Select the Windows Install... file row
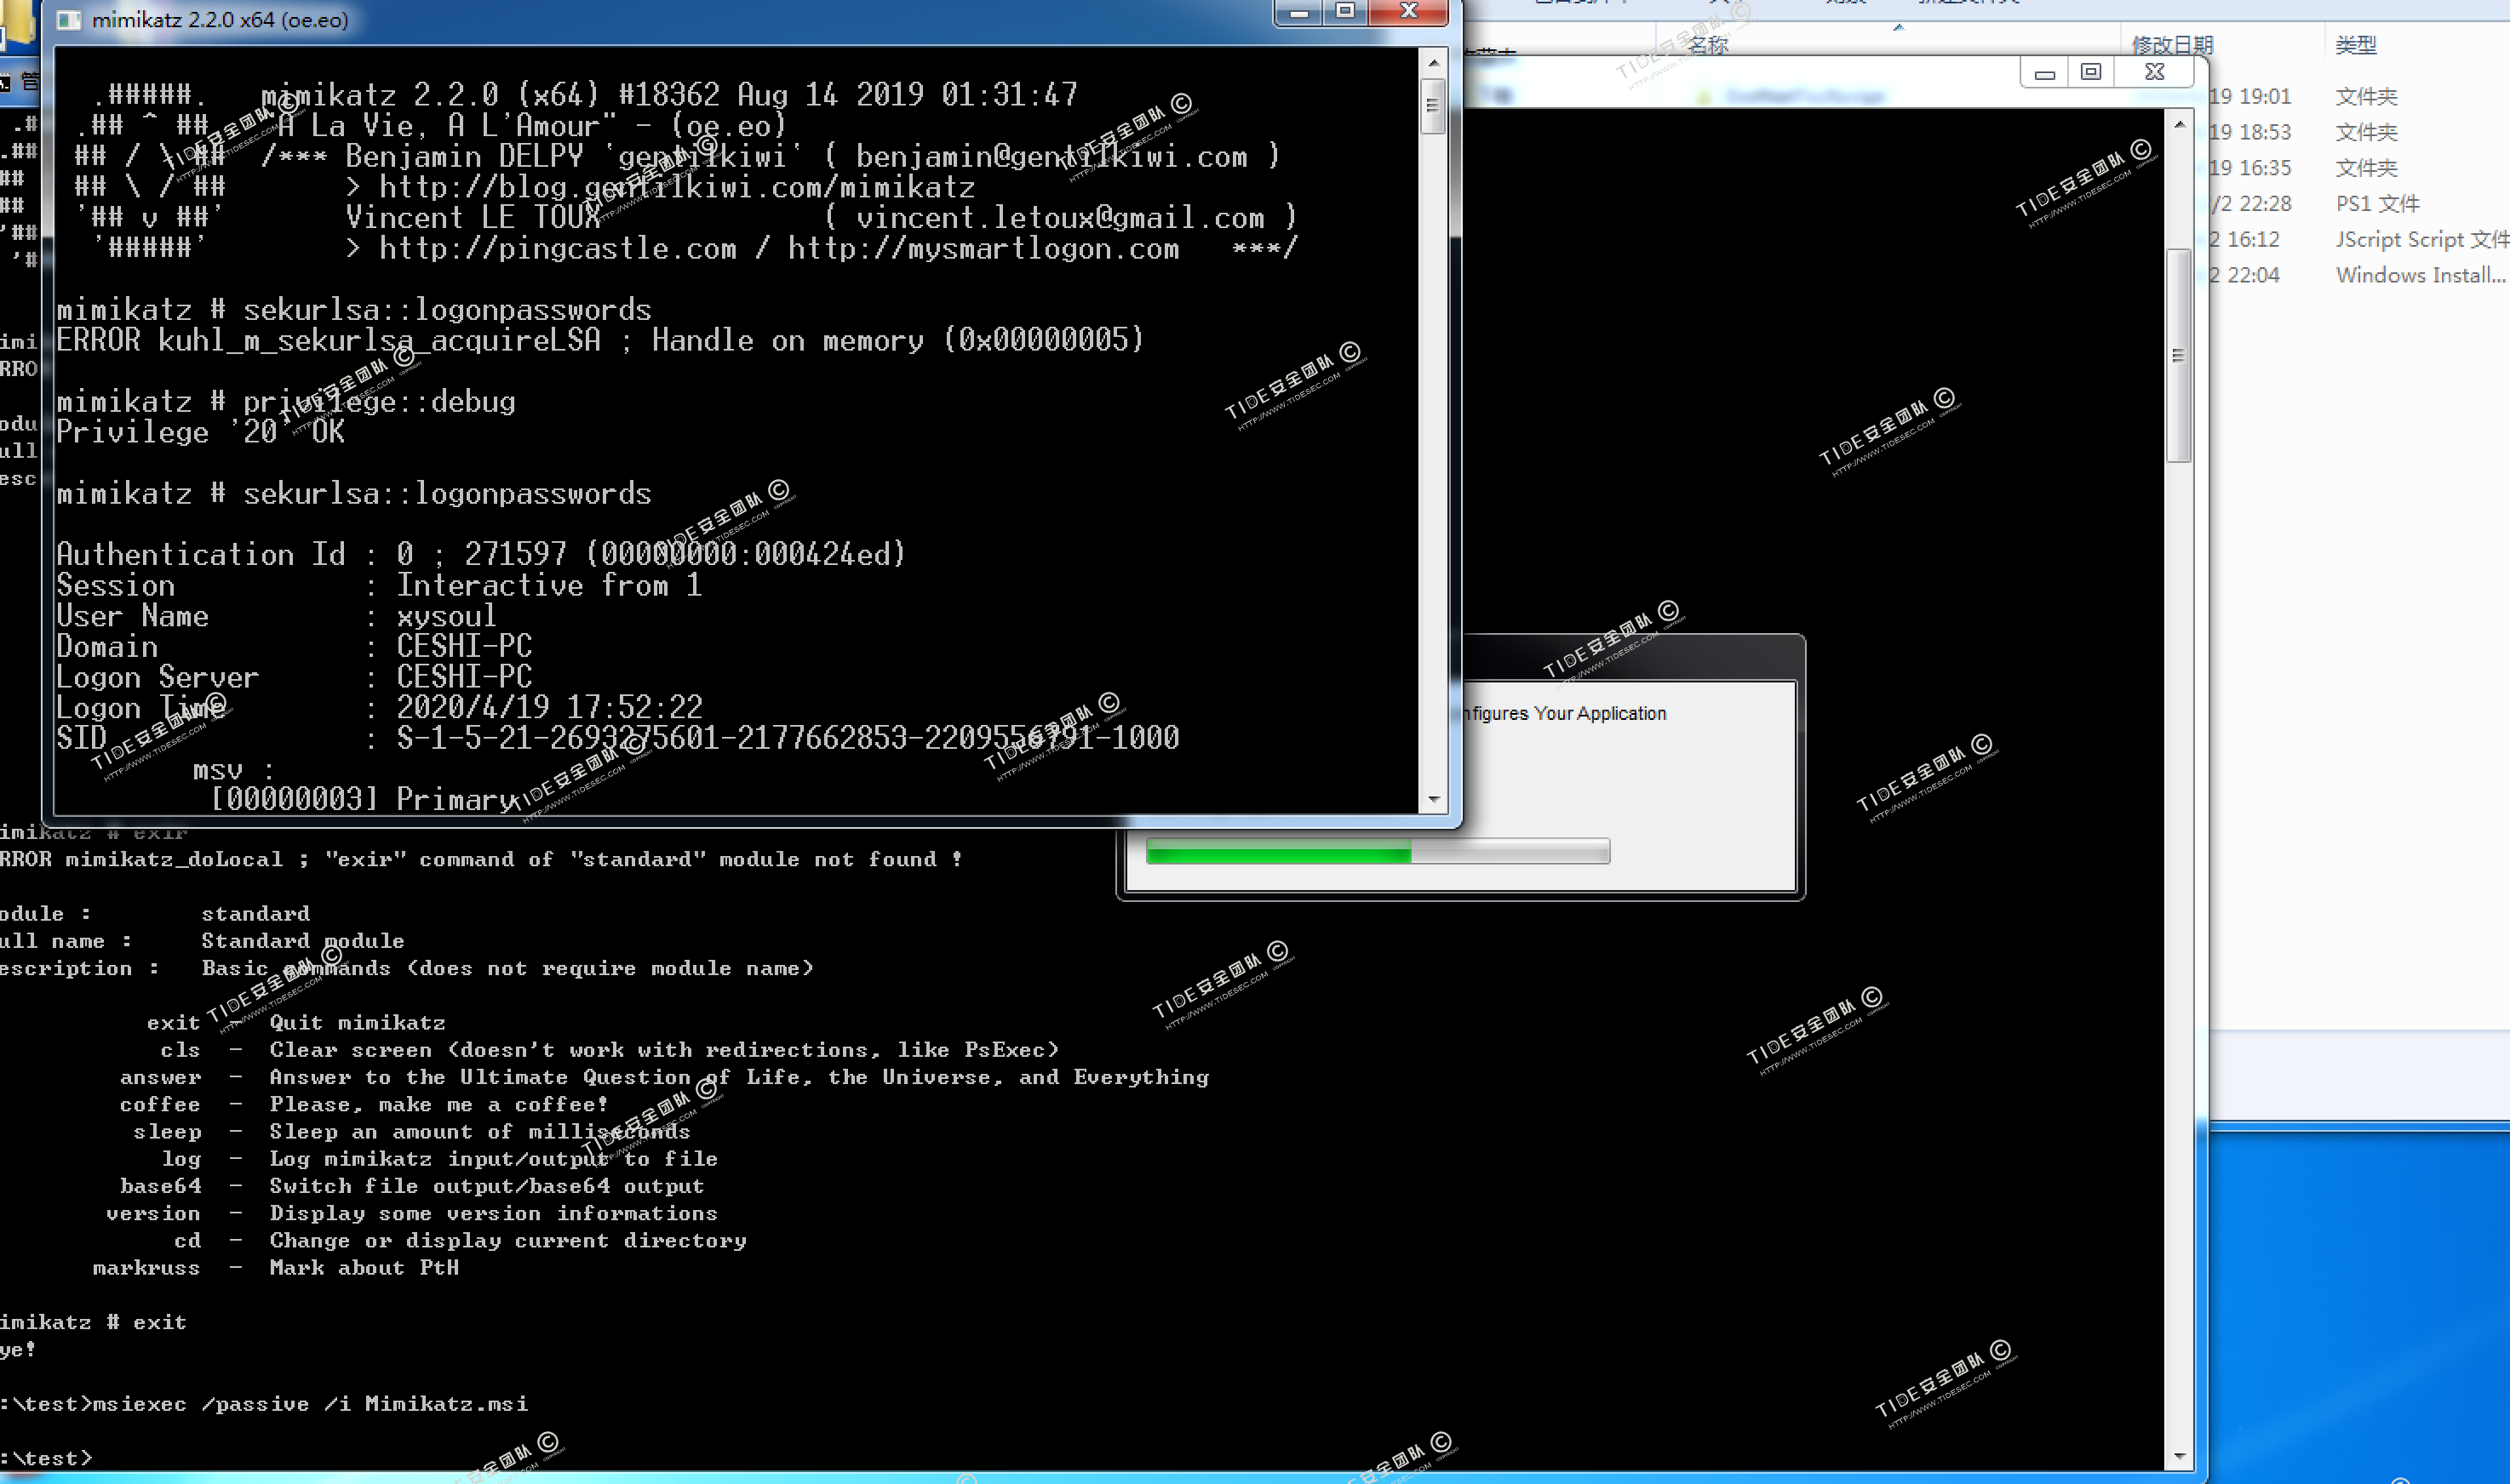 2419,276
